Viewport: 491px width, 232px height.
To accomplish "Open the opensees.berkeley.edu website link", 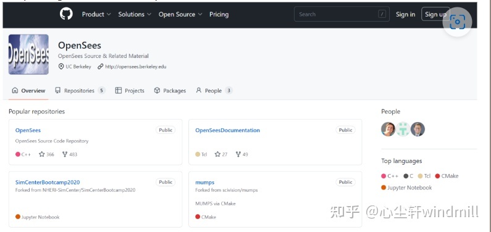I will click(136, 67).
